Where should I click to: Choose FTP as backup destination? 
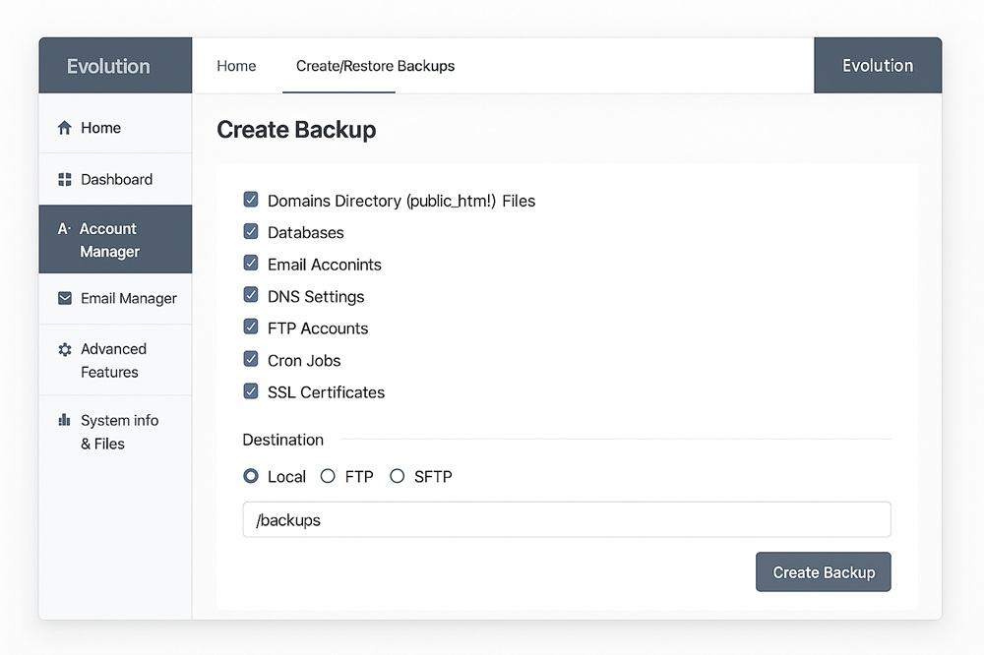(x=329, y=476)
